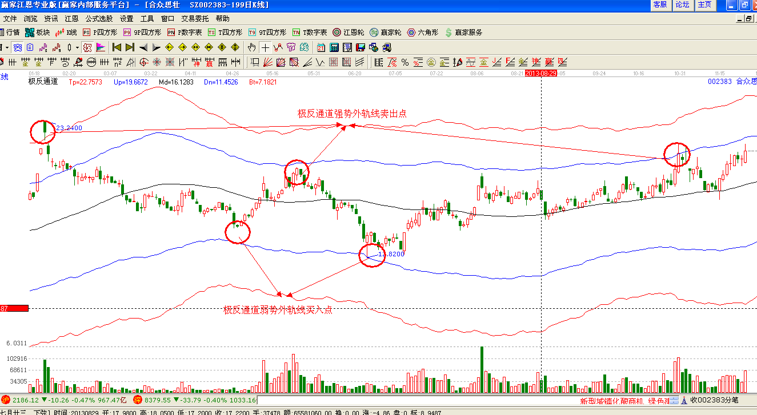Click the 2013-08-29 date marker on the timeline
This screenshot has width=757, height=415.
click(x=541, y=74)
